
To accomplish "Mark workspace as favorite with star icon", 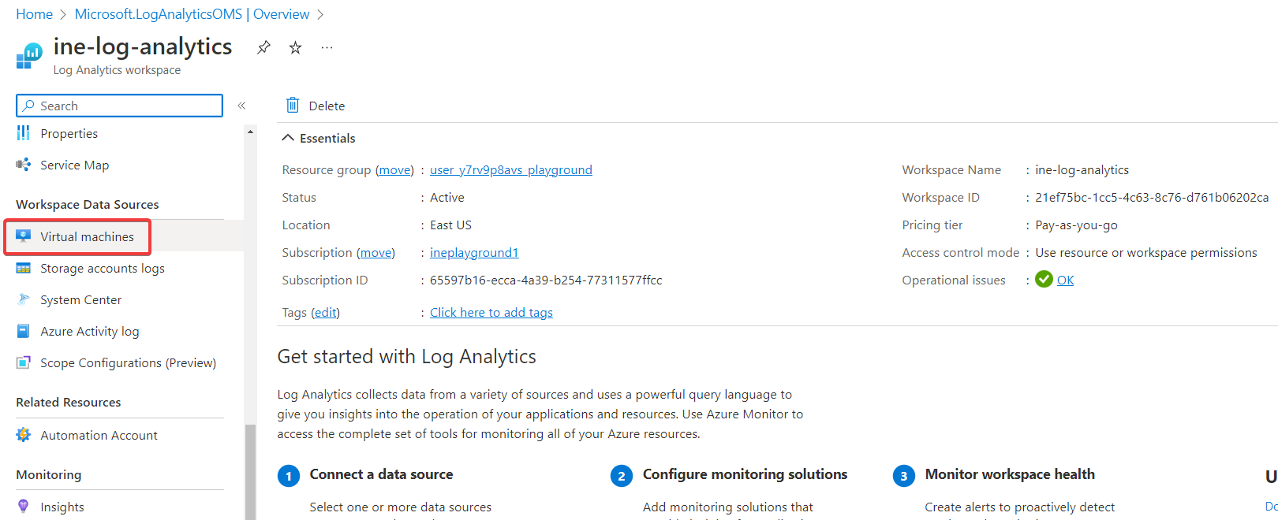I will click(295, 47).
